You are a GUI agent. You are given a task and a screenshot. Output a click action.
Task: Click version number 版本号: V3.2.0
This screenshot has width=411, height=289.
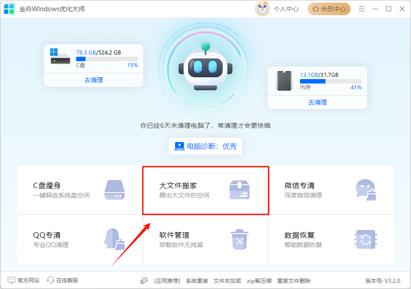coord(383,281)
